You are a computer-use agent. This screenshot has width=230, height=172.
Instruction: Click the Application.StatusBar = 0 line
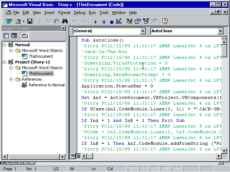pos(117,86)
